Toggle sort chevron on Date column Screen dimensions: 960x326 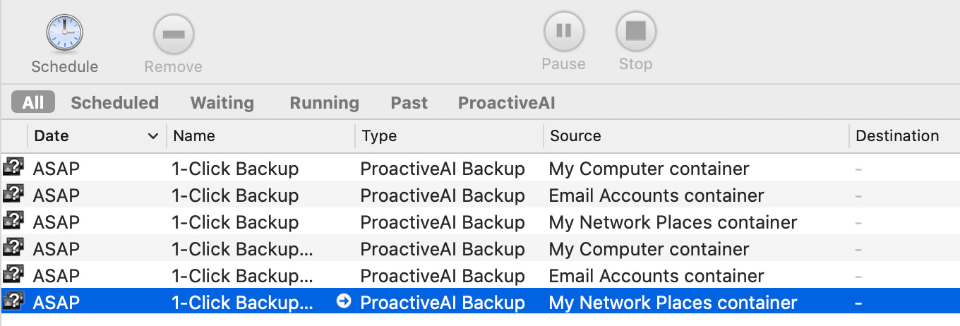[x=152, y=136]
